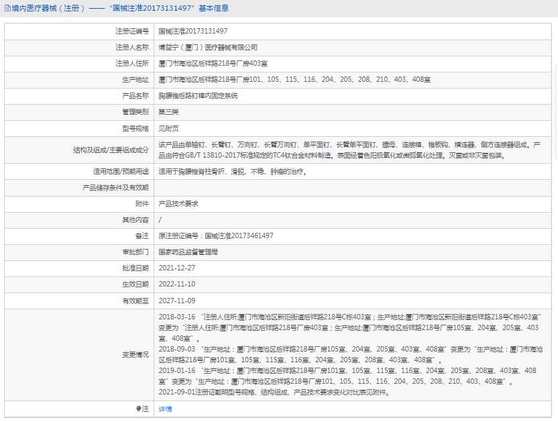Select attachment value 产品技术要求
Viewport: 558px width, 422px height.
(x=178, y=204)
